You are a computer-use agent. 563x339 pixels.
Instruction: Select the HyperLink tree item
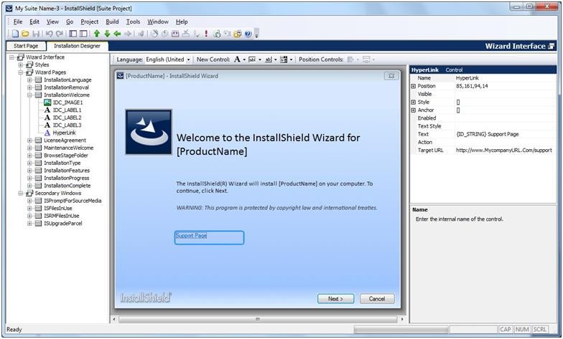pyautogui.click(x=64, y=133)
